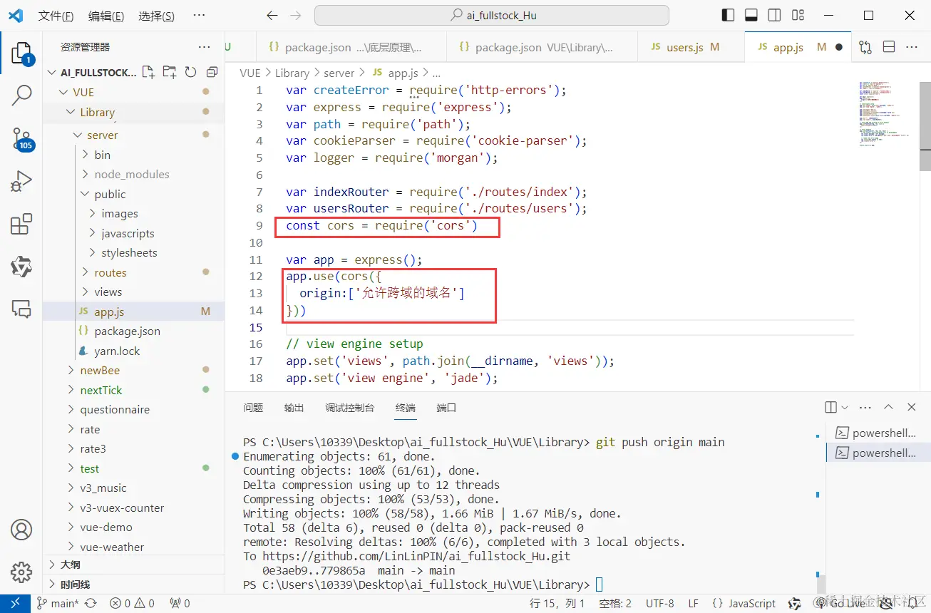Open the Search view in activity bar
This screenshot has width=931, height=613.
(21, 96)
